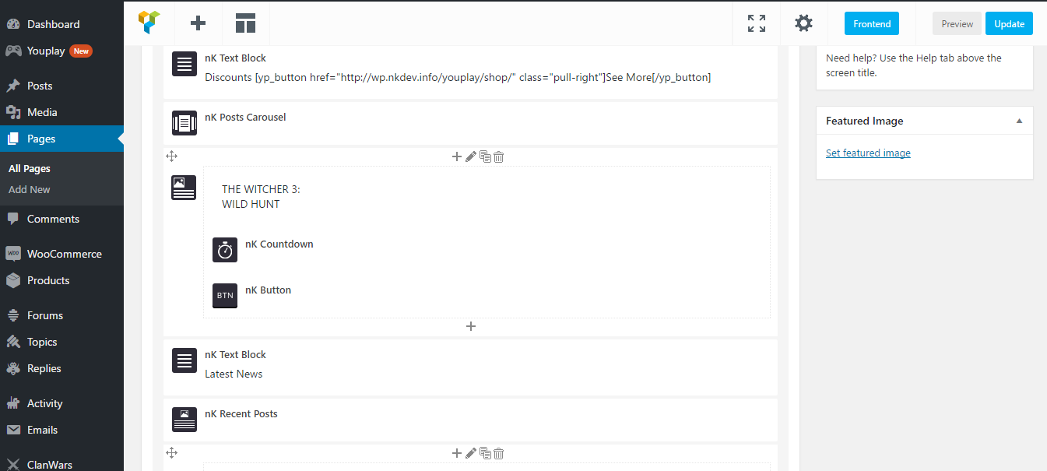Screen dimensions: 1047x471
Task: Click the "Need help?" help text
Action: tap(914, 65)
